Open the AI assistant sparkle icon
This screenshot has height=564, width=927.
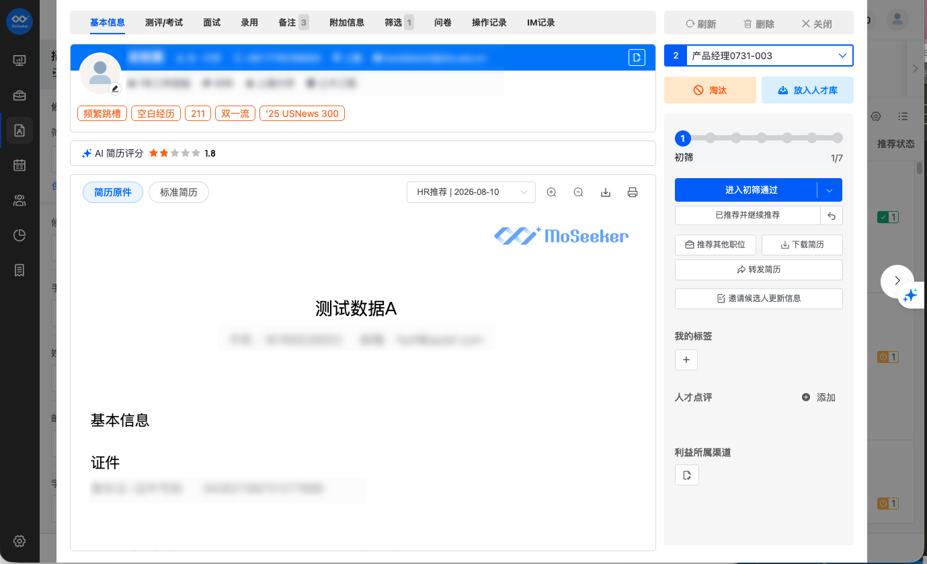click(911, 295)
